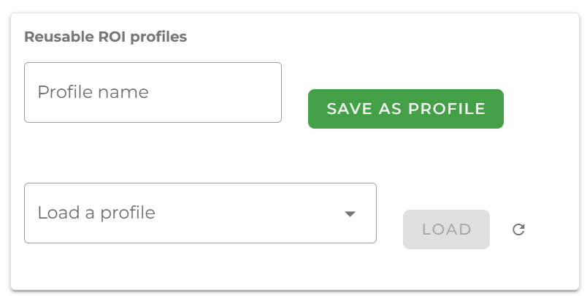Click inside the Profile name box
The width and height of the screenshot is (587, 296).
click(153, 92)
